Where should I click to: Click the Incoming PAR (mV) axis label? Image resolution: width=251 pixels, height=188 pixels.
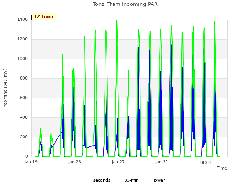(5, 89)
